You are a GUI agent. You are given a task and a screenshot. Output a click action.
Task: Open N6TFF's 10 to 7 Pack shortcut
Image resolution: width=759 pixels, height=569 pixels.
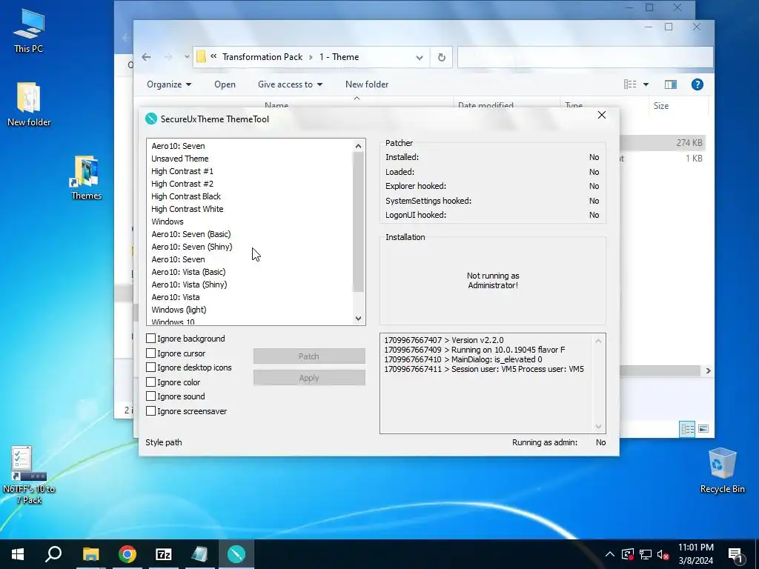click(x=29, y=475)
